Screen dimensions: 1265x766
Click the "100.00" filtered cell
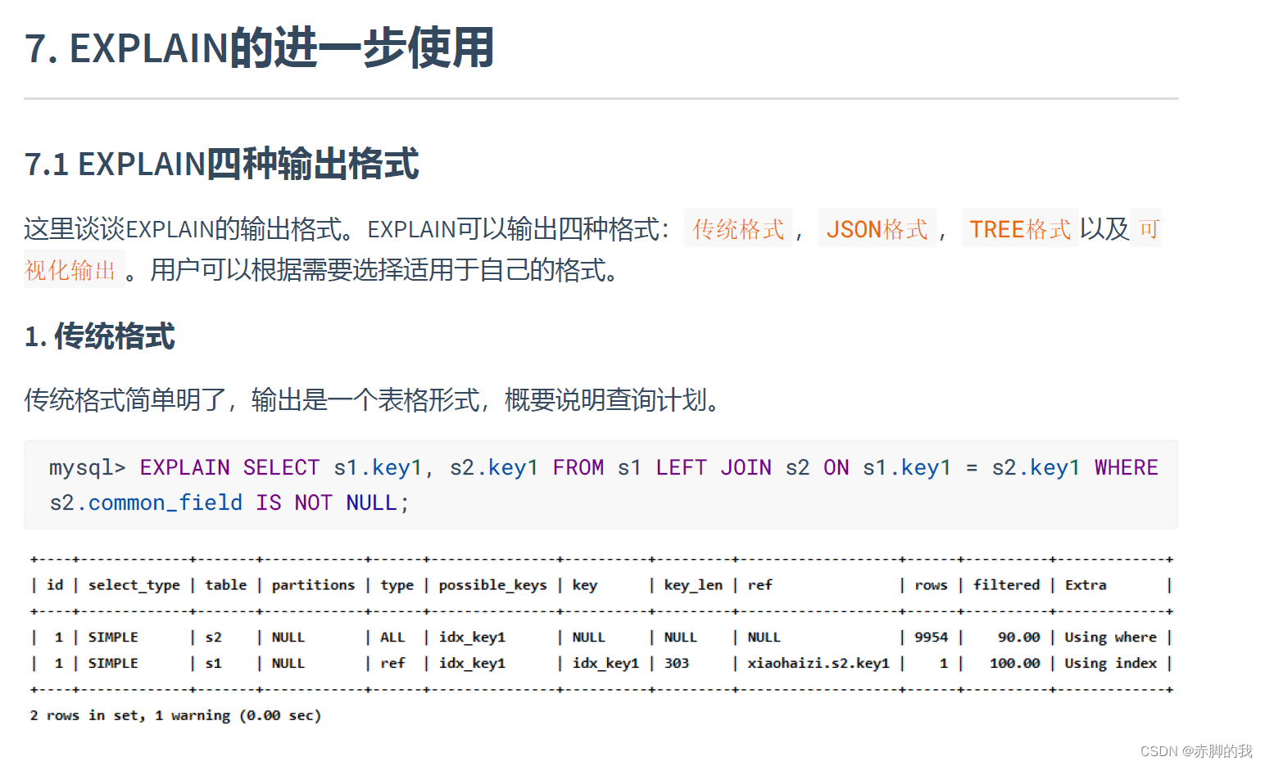(x=1015, y=664)
